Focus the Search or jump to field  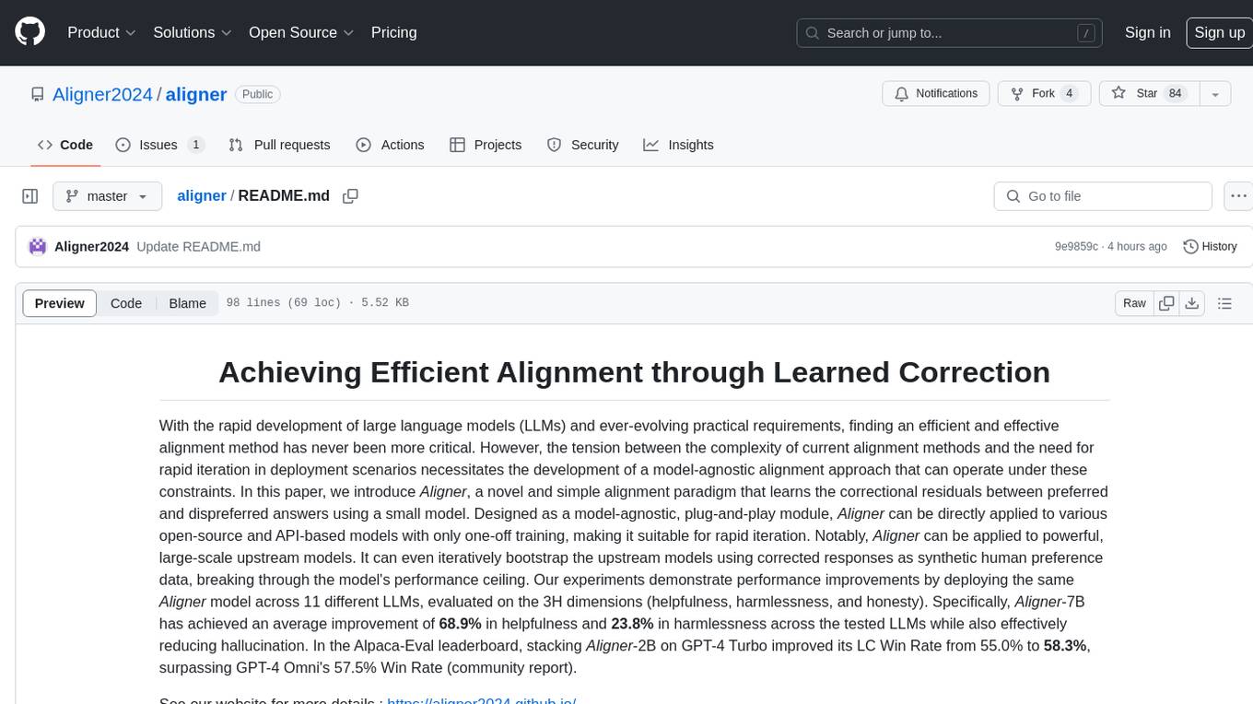click(x=949, y=33)
